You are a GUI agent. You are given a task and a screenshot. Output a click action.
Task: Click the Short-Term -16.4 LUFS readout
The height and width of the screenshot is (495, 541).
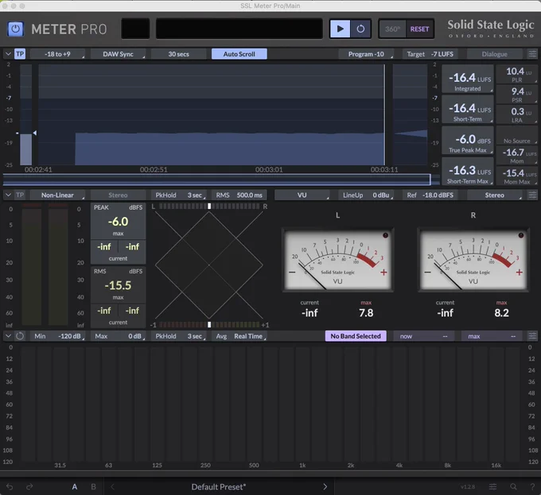(468, 110)
